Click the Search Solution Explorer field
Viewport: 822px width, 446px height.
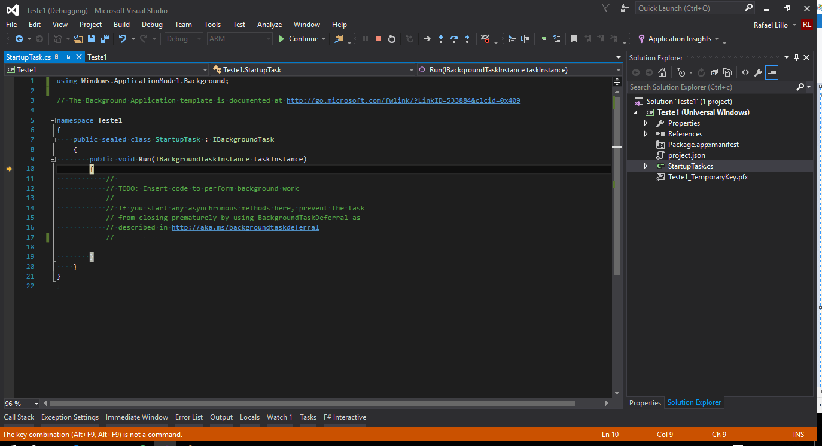711,87
